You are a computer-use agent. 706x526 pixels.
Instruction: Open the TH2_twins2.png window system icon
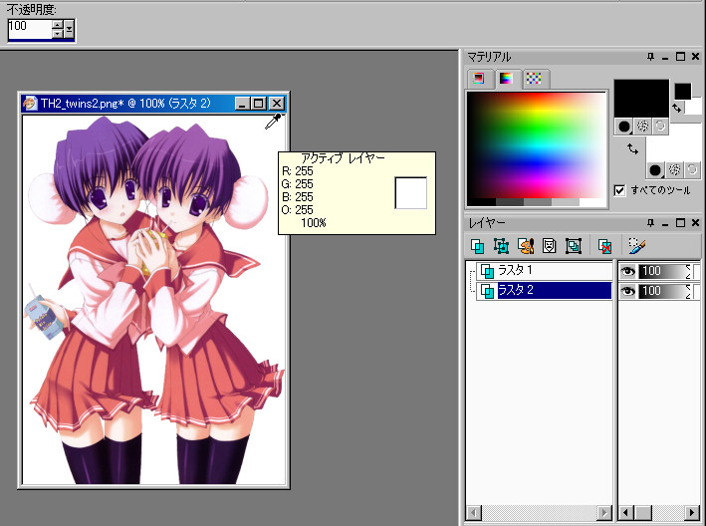pyautogui.click(x=30, y=104)
